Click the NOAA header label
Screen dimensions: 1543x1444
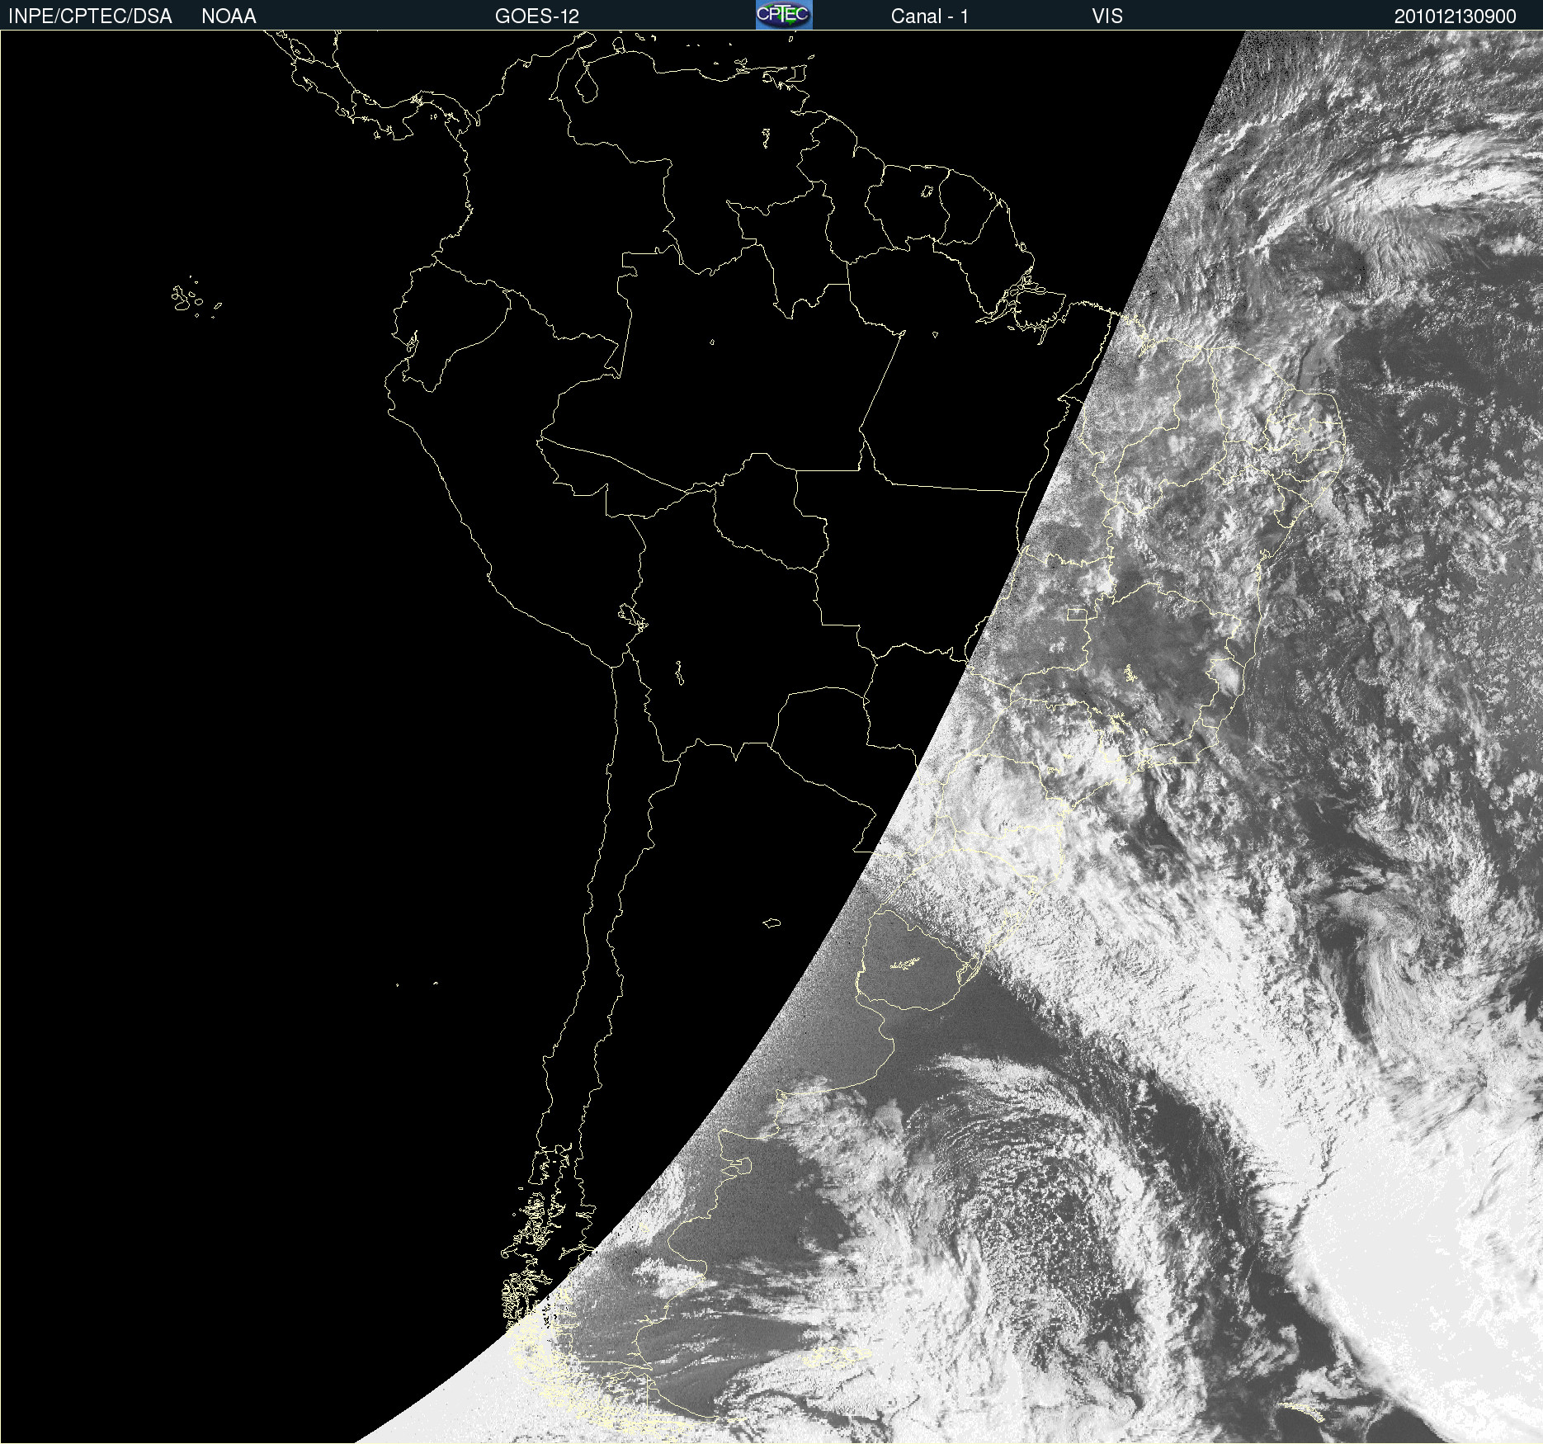coord(229,16)
